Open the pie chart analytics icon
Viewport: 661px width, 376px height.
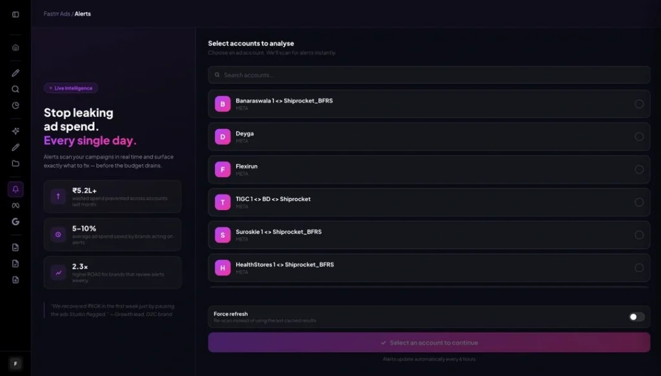click(x=15, y=105)
